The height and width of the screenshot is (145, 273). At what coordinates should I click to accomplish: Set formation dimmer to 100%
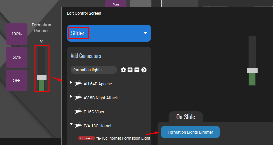click(17, 34)
